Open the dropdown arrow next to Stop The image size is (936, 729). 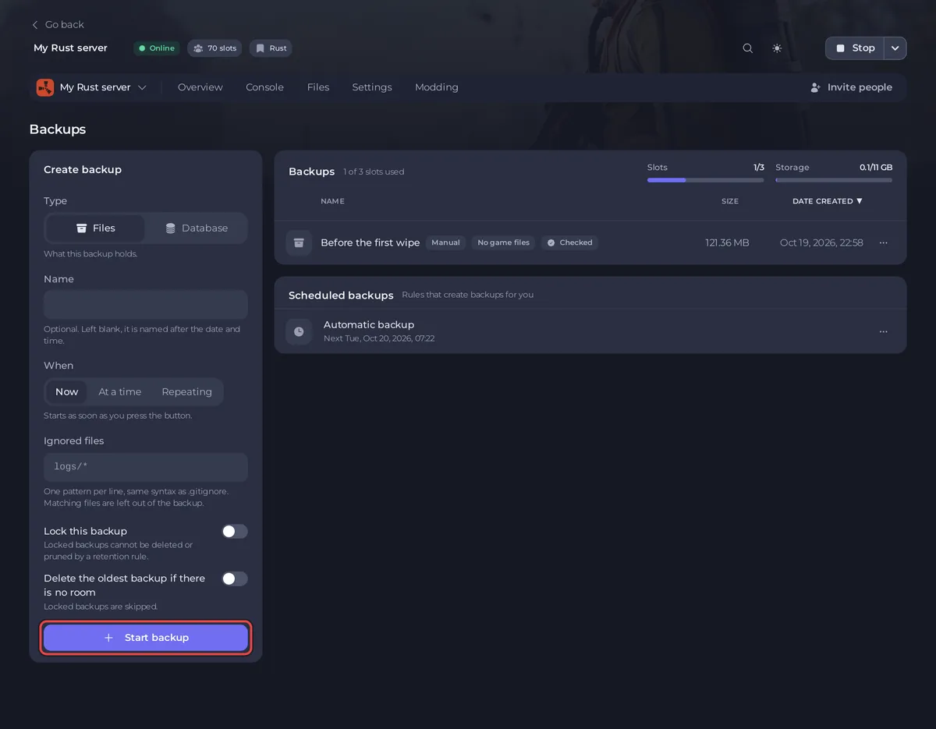coord(895,48)
